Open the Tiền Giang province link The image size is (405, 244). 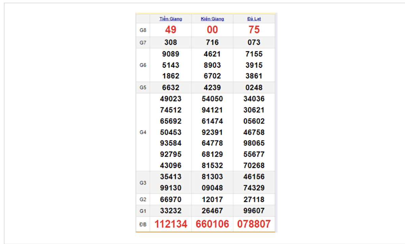pos(171,19)
